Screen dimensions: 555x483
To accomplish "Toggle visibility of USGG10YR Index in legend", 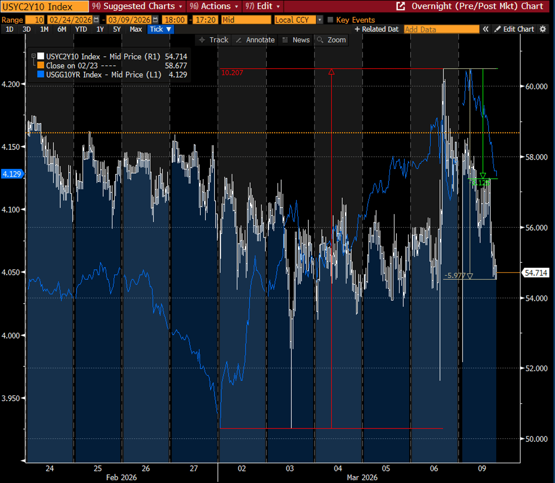I will 41,74.
